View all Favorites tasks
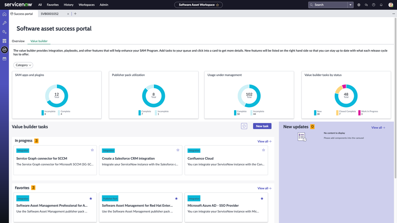397x223 pixels. [x=264, y=188]
